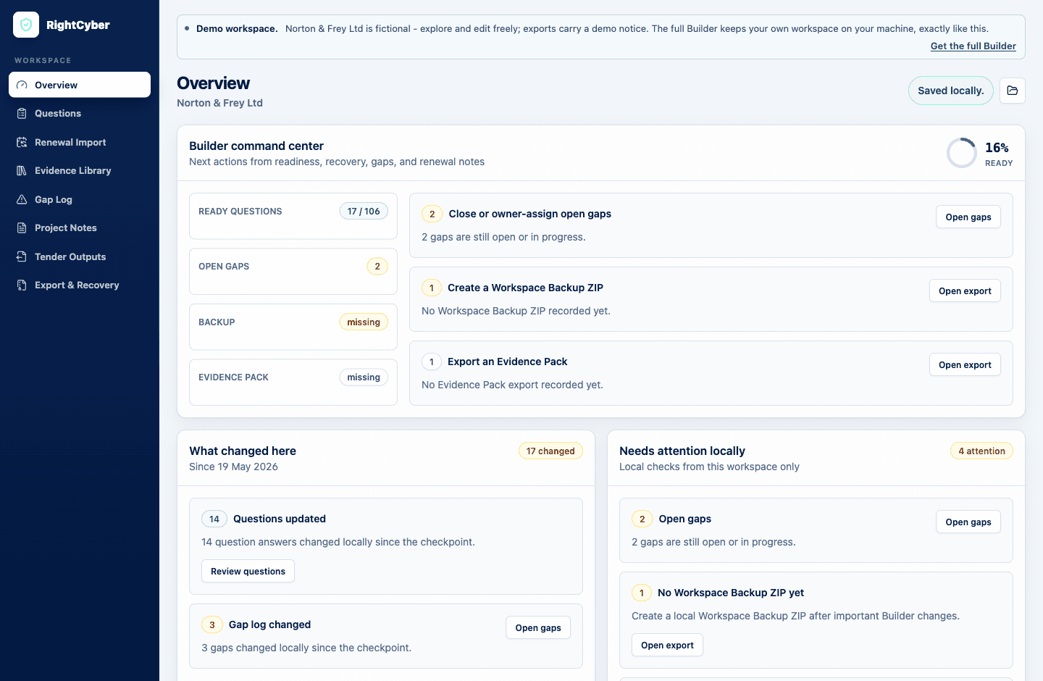Click the Saved locally status pill
The width and height of the screenshot is (1043, 681).
pyautogui.click(x=950, y=91)
